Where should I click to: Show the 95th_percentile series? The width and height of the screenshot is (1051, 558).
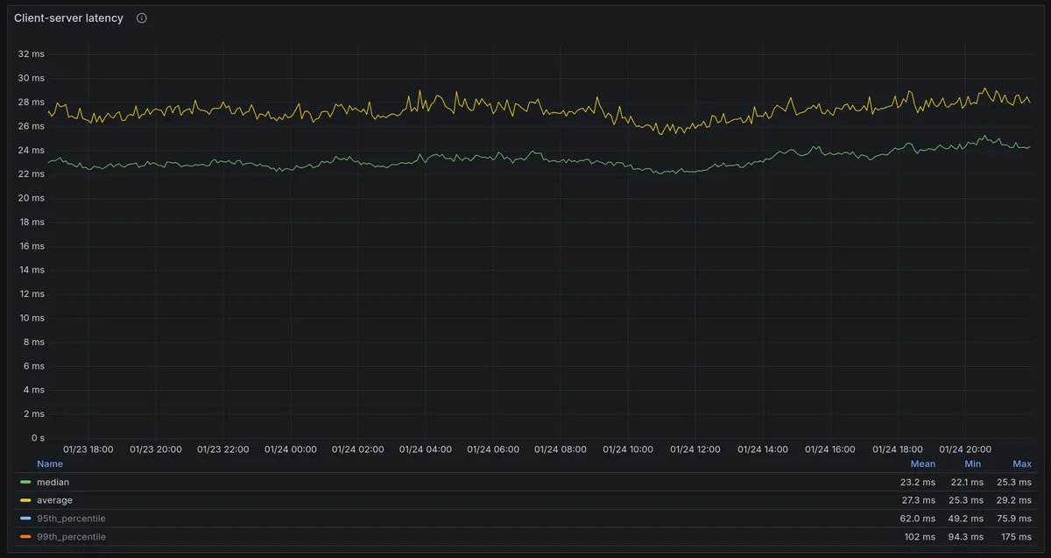coord(71,519)
